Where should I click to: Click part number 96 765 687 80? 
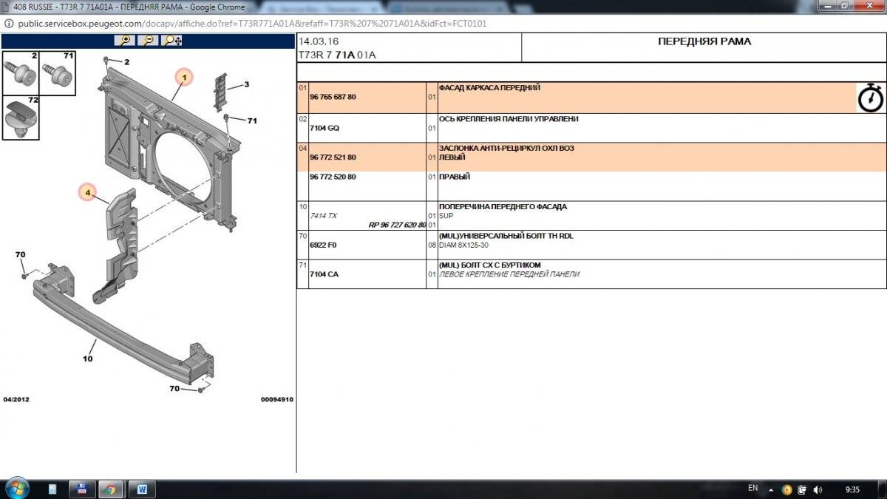click(x=333, y=97)
